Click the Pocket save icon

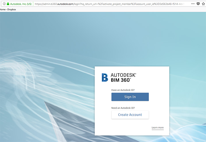click(x=198, y=4)
